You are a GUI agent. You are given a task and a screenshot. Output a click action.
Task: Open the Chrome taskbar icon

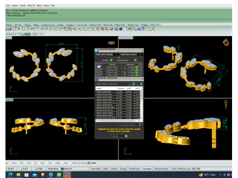point(51,175)
